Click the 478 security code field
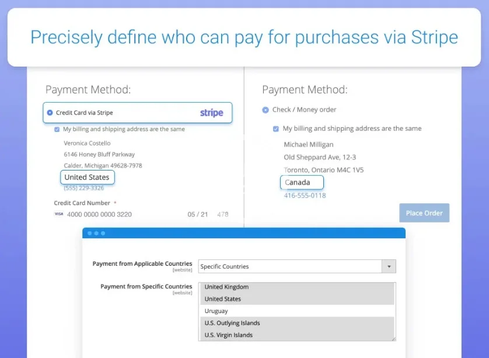Viewport: 489px width, 358px height. (x=222, y=214)
